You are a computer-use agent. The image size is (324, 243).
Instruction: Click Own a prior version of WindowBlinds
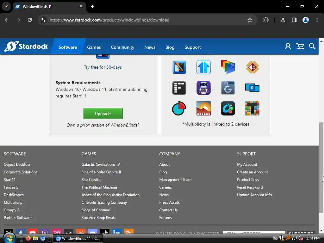[103, 125]
